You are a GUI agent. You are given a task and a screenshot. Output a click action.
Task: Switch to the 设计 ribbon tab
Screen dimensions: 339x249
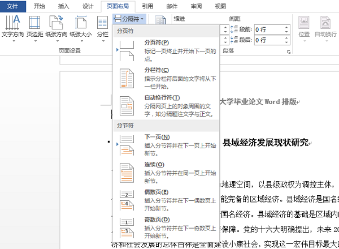click(88, 6)
